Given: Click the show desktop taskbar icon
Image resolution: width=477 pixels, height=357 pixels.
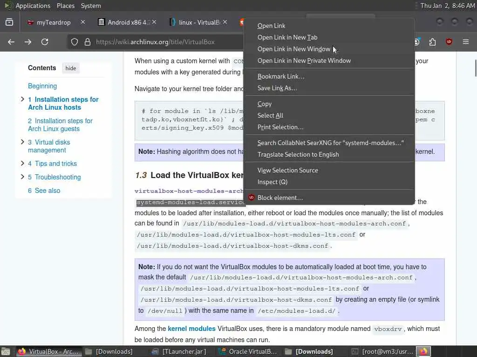Looking at the screenshot, I should pyautogui.click(x=6, y=351).
